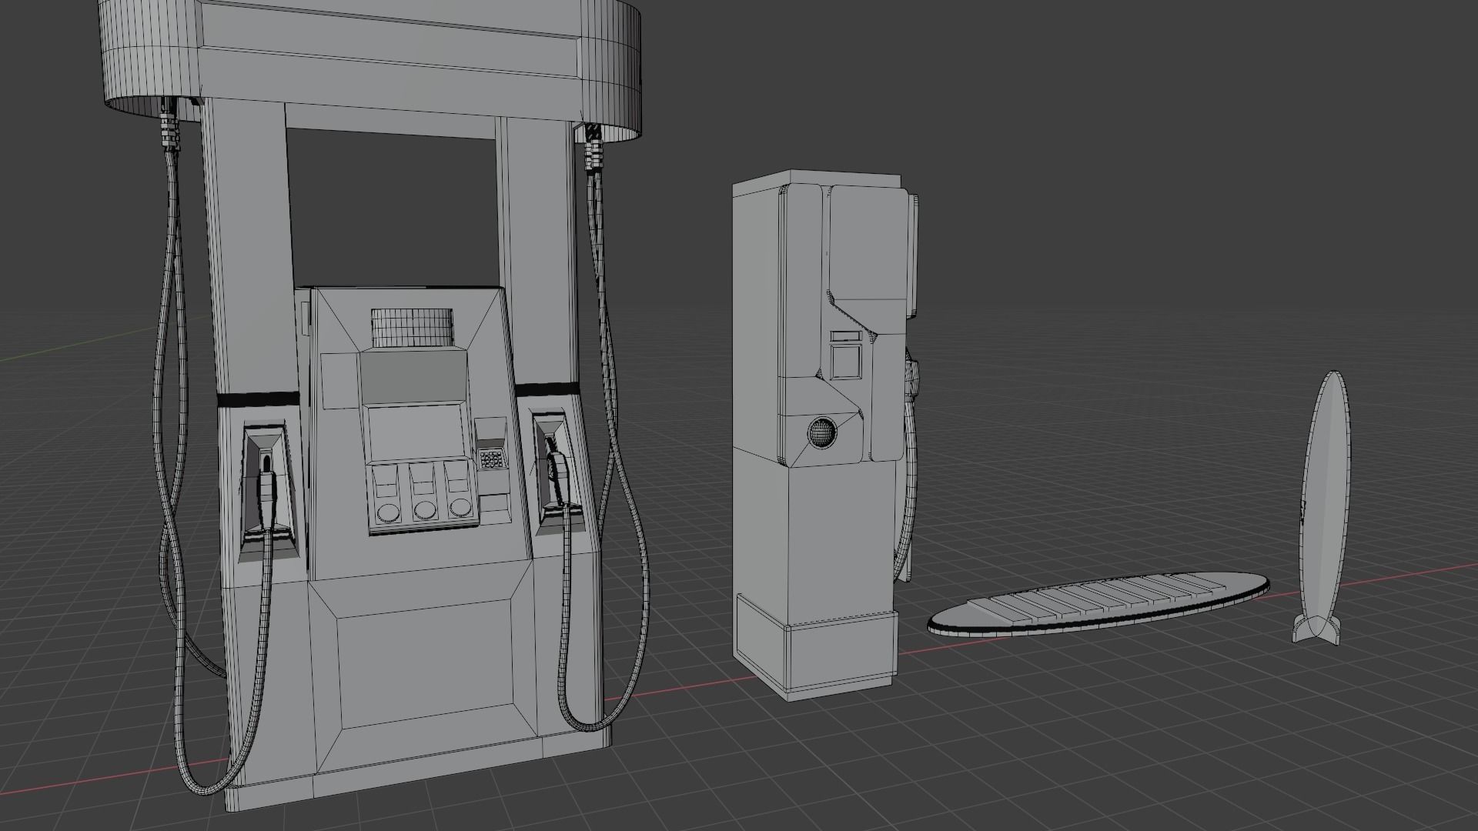
Task: Select the upright oval fin-shaped object
Action: 1326,509
